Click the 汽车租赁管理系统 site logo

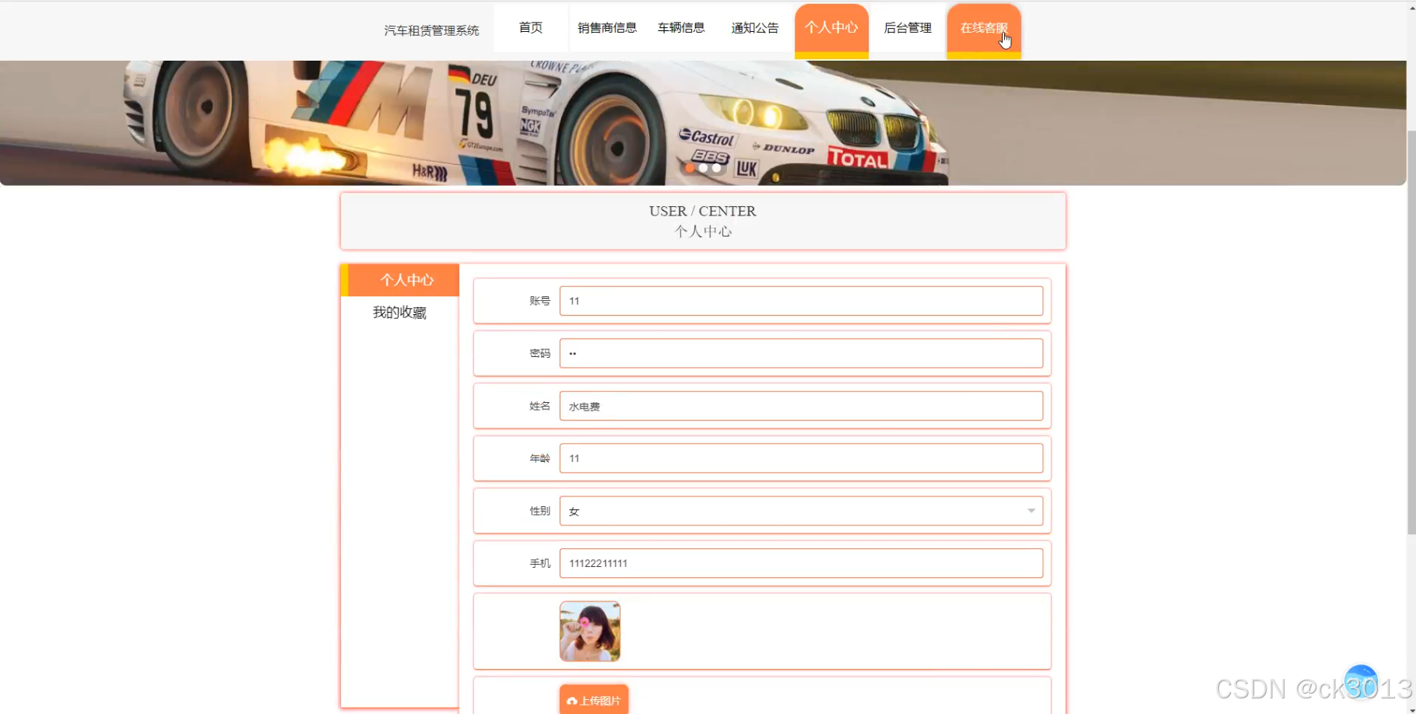coord(431,29)
